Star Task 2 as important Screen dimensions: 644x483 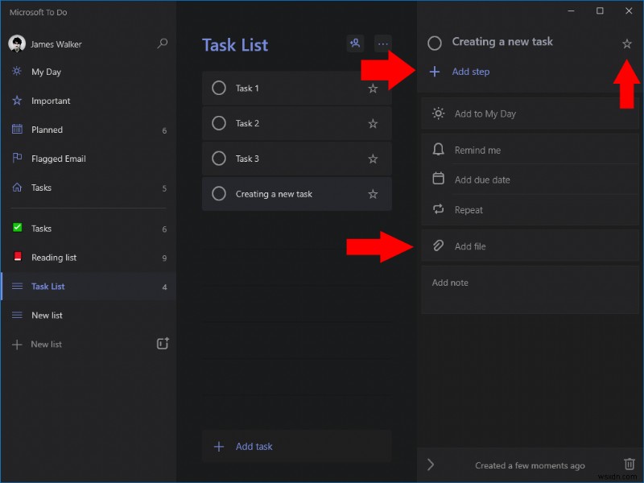(373, 123)
